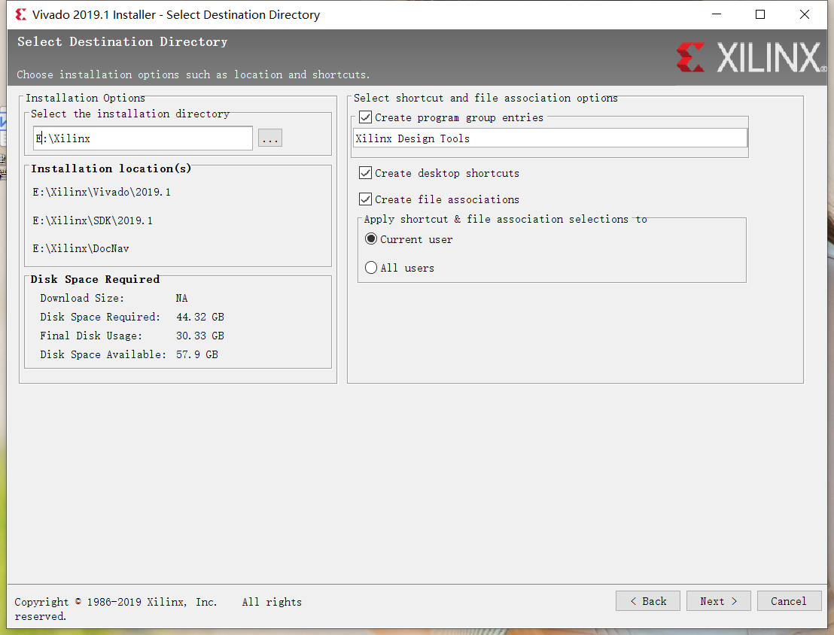Click the copyright notice text

(x=158, y=609)
